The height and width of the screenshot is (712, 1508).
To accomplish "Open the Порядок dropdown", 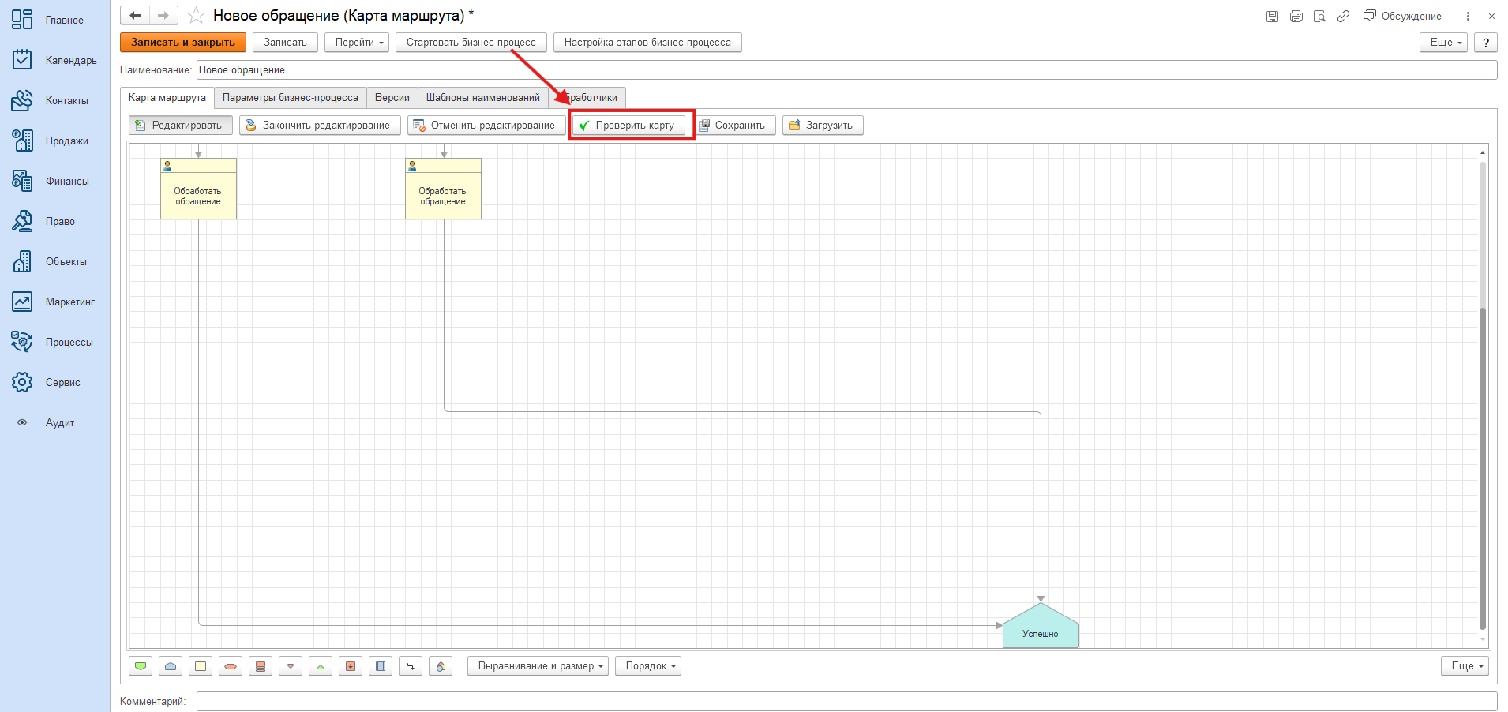I will click(648, 666).
